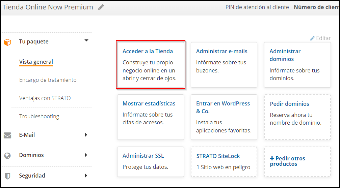Open Encargo de tratamiento
The image size is (340, 188).
tap(48, 80)
